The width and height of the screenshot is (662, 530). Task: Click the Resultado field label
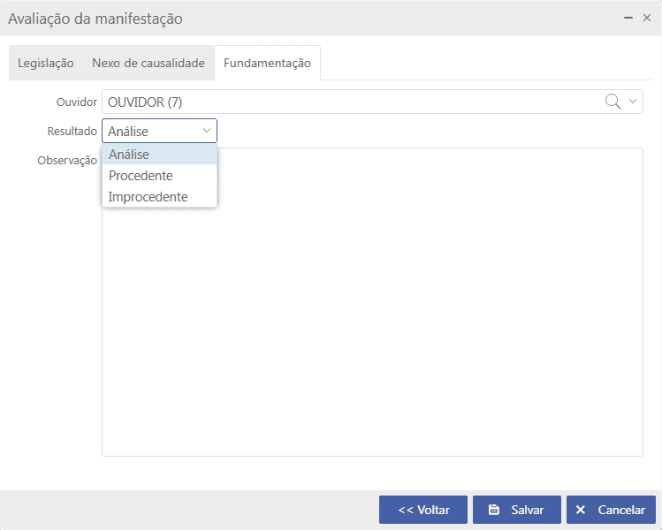72,131
